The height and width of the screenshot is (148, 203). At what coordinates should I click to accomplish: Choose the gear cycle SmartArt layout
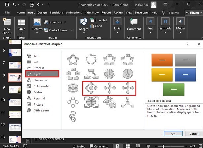click(x=109, y=102)
